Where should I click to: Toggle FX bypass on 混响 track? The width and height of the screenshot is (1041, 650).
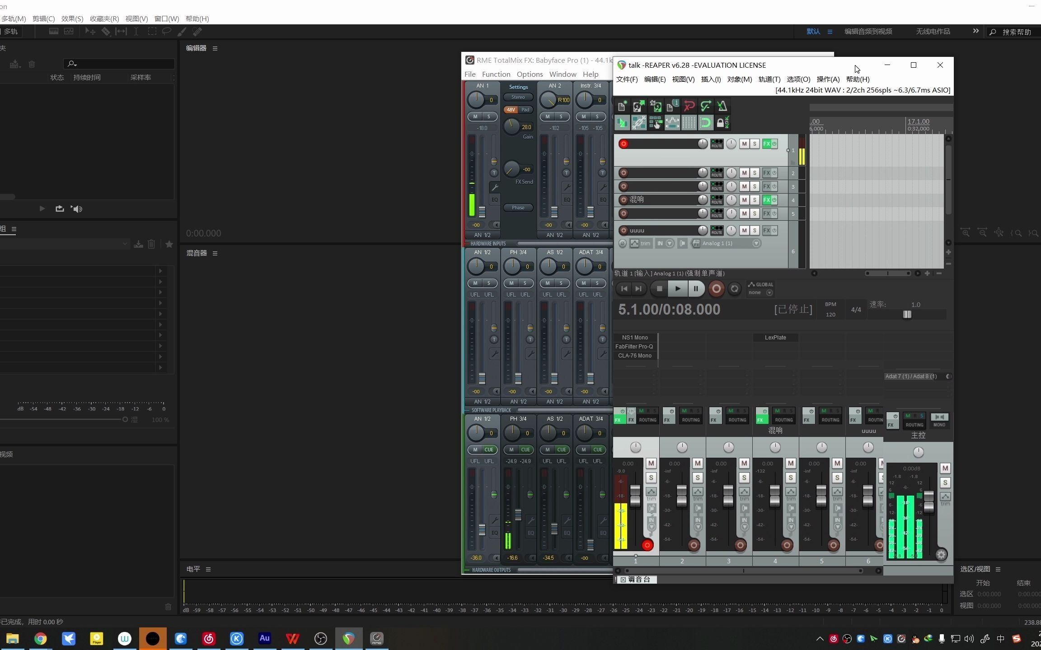coord(774,200)
